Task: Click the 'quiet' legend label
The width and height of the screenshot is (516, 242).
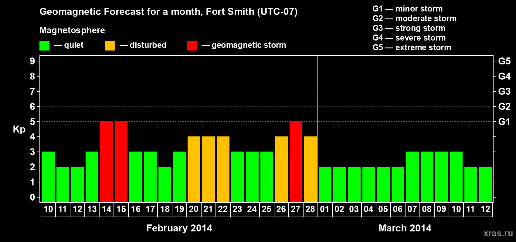Action: click(74, 45)
